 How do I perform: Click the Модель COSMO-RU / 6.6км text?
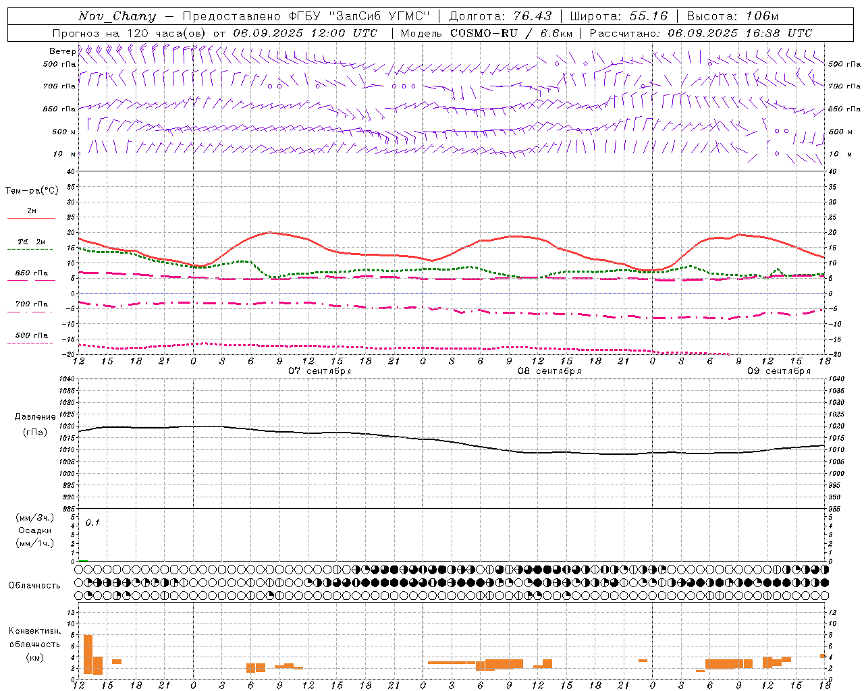coord(486,33)
